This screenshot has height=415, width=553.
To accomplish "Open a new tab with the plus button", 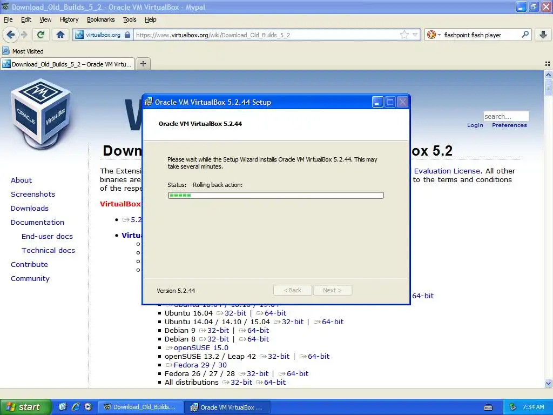I will (143, 64).
